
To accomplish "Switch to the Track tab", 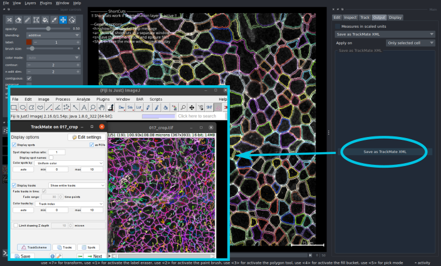I will pyautogui.click(x=365, y=18).
